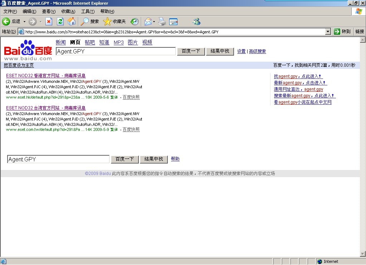Refresh the page with the Refresh icon
This screenshot has width=366, height=265.
(x=60, y=22)
